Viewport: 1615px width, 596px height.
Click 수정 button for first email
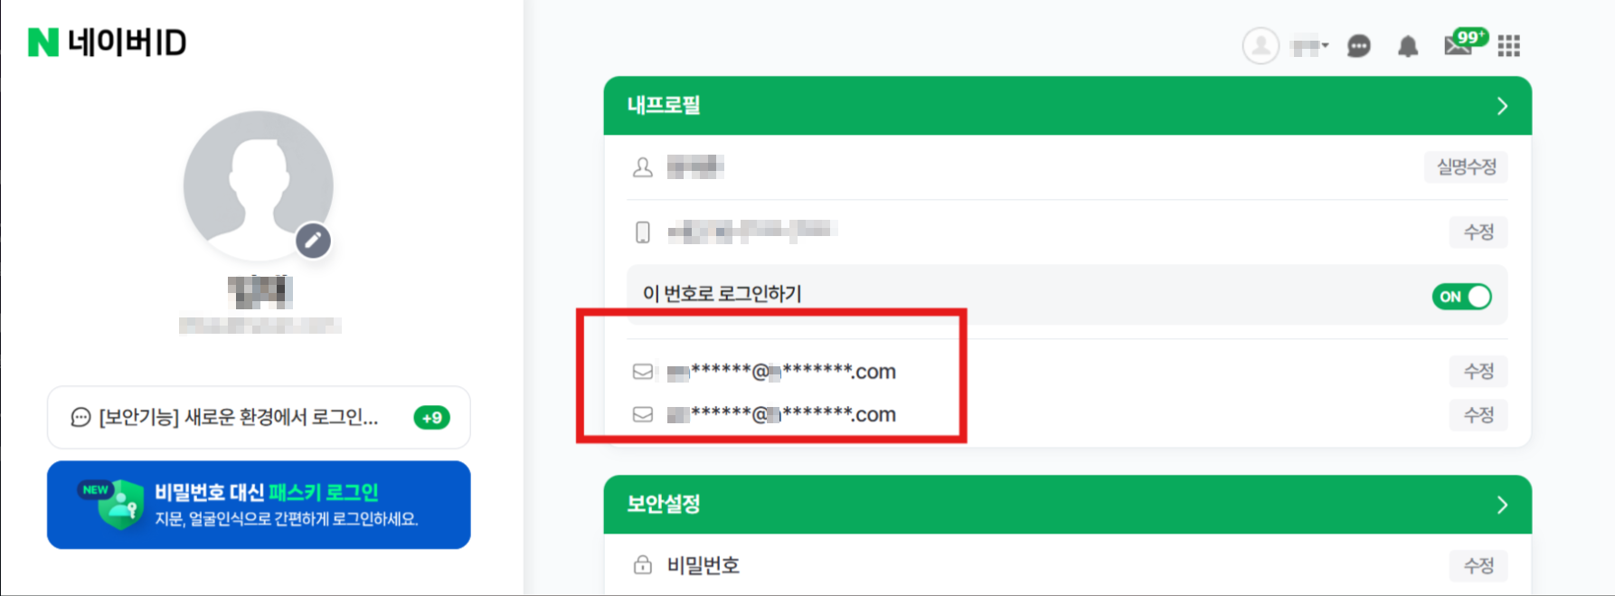pyautogui.click(x=1478, y=371)
